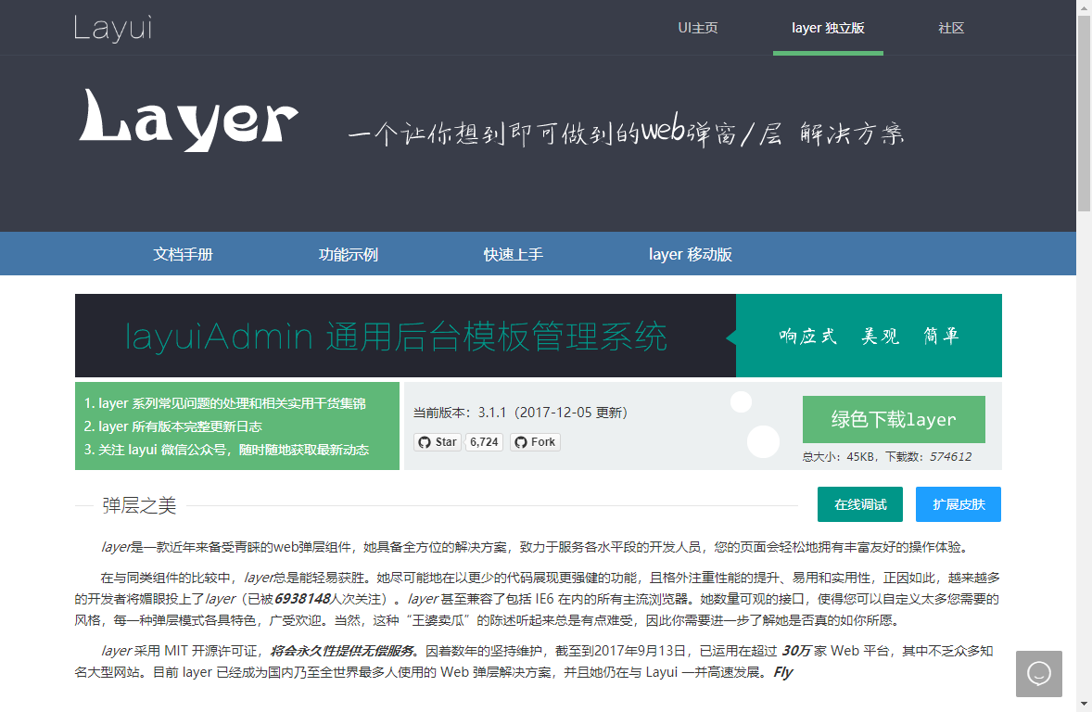Click the 6,724 star count badge
This screenshot has width=1092, height=712.
click(x=484, y=442)
